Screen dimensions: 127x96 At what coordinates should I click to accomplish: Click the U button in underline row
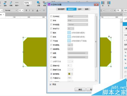69,41
